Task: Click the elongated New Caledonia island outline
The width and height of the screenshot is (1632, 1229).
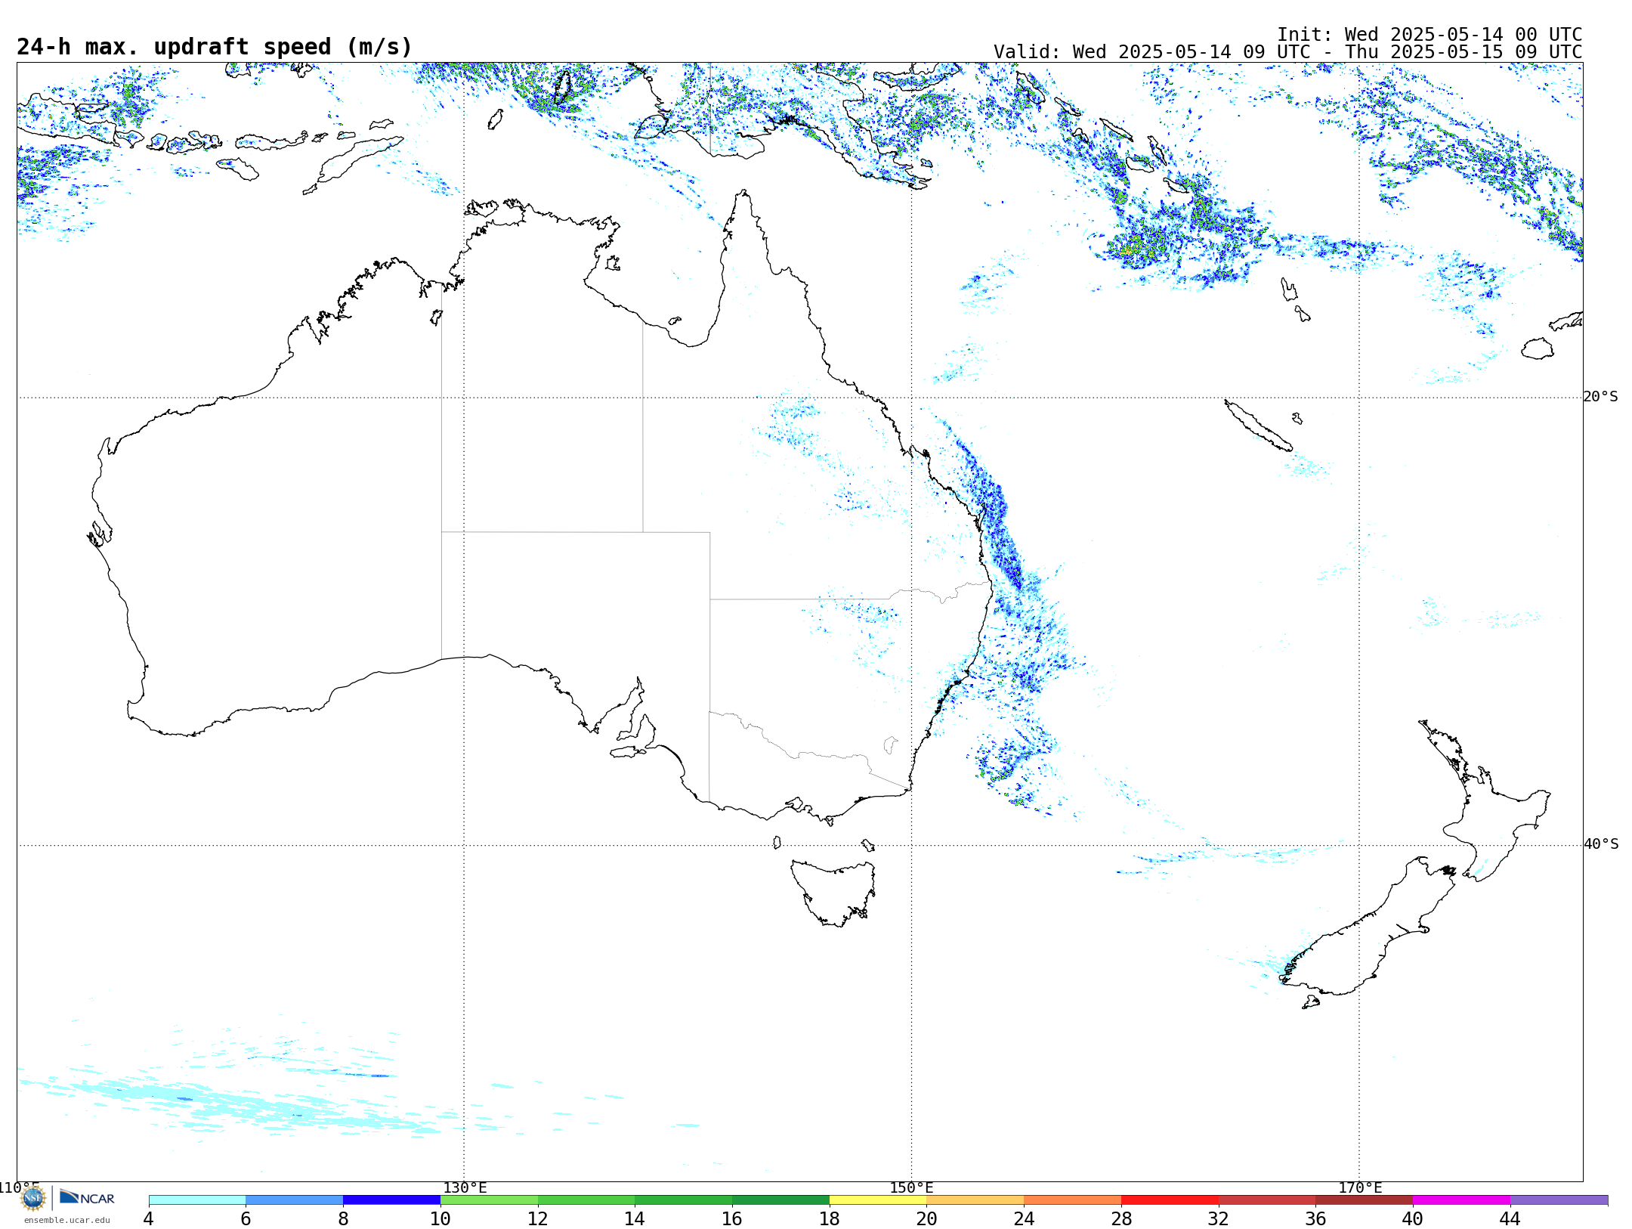Action: [x=1258, y=426]
